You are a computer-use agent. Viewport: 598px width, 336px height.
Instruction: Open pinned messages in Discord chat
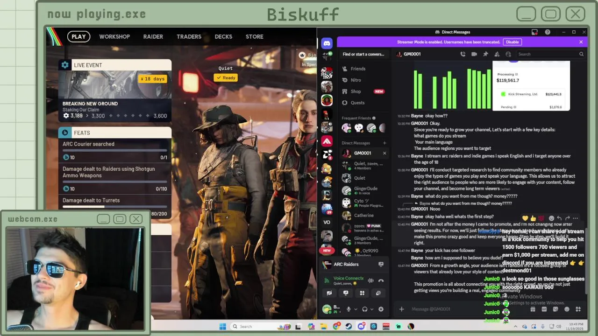click(x=485, y=54)
